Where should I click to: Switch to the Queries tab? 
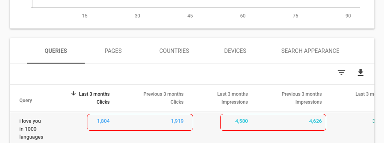56,51
